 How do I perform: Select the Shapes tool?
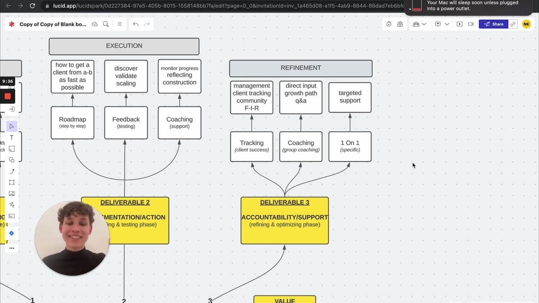[11, 160]
